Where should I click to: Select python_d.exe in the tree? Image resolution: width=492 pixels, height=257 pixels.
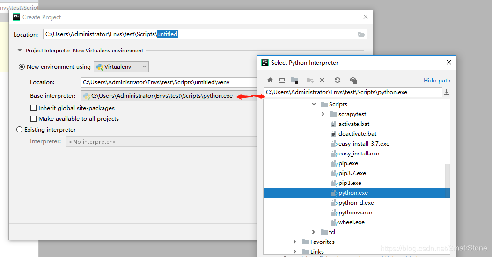coord(356,203)
